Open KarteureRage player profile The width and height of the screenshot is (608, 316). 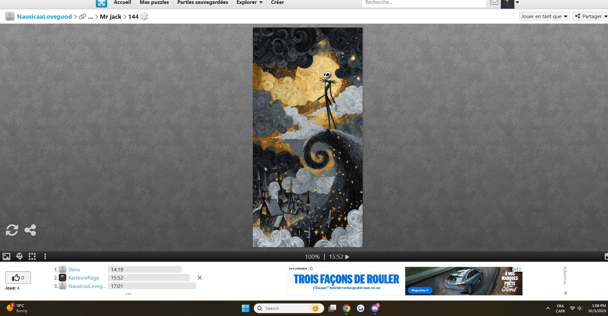pyautogui.click(x=84, y=278)
